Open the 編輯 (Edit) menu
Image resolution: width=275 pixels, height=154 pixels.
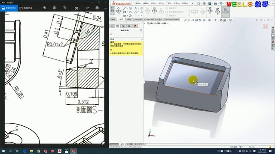tap(146, 3)
